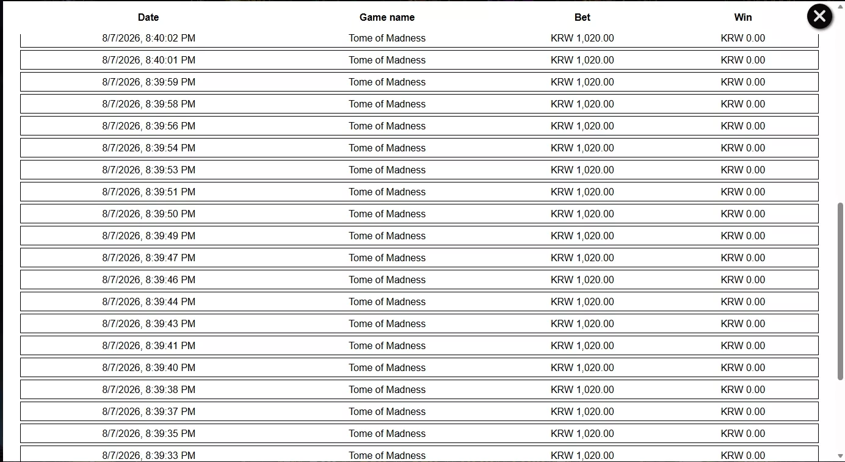Select the 8:39:46 PM history row

click(419, 280)
